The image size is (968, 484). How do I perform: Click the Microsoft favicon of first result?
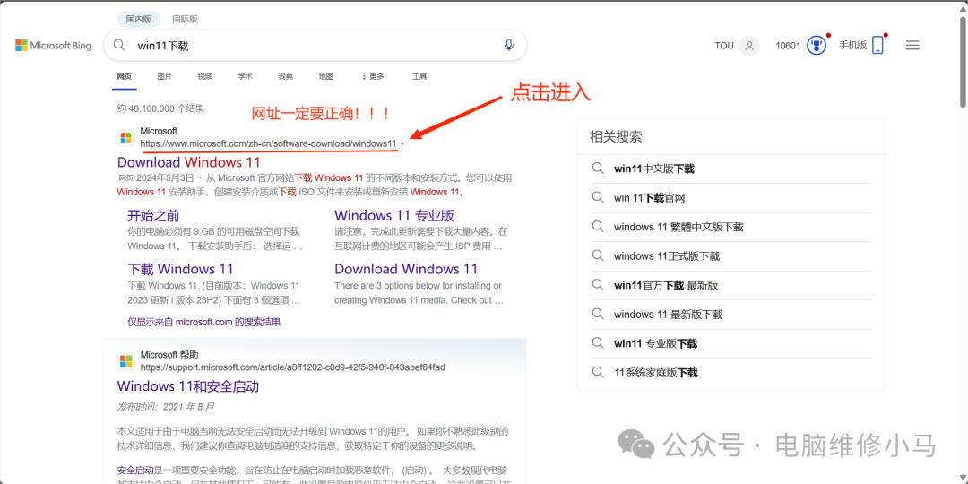click(126, 138)
